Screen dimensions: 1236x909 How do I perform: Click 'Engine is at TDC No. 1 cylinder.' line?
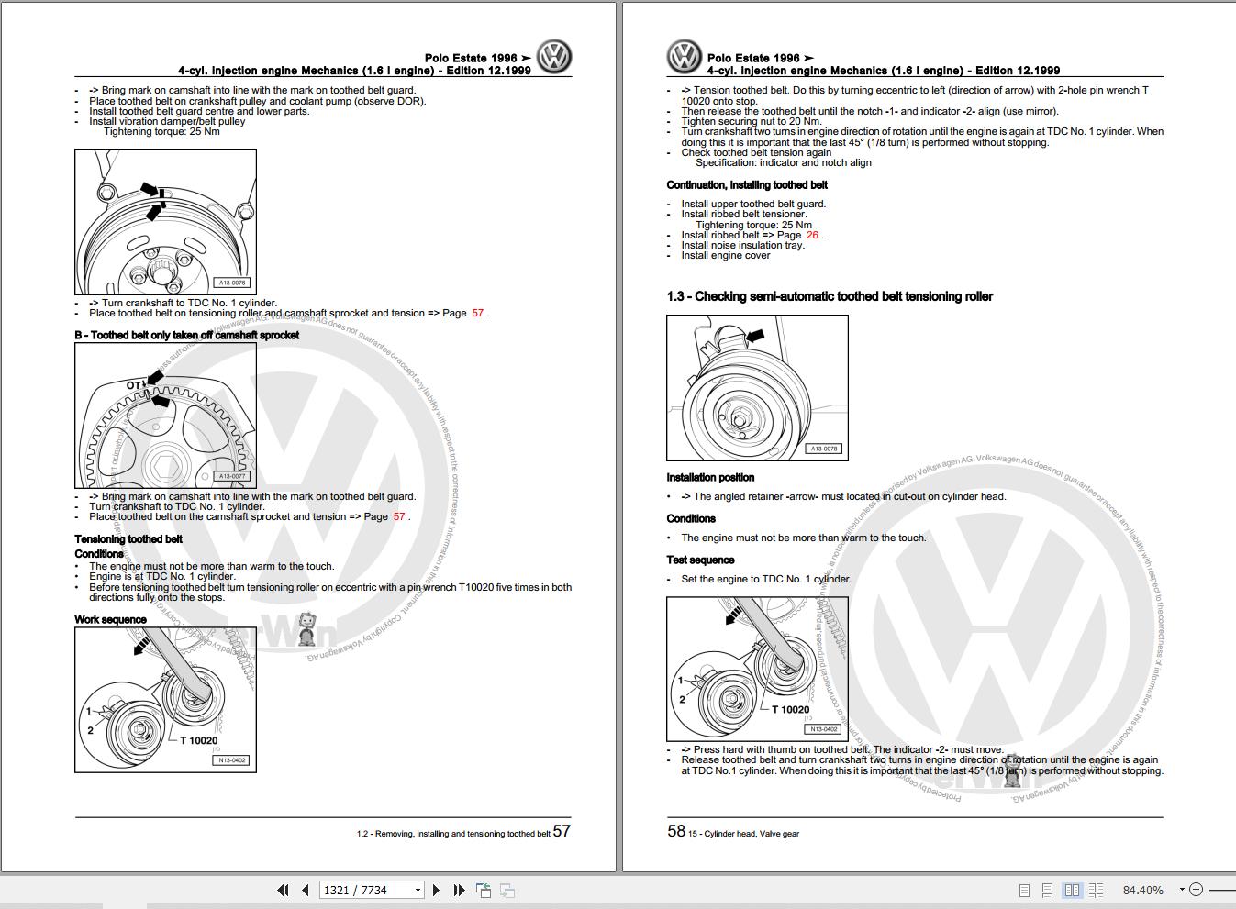click(x=161, y=577)
